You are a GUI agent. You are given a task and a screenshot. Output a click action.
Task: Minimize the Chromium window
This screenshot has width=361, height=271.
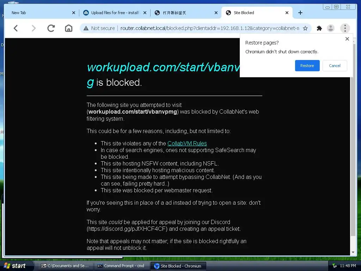(x=328, y=7)
